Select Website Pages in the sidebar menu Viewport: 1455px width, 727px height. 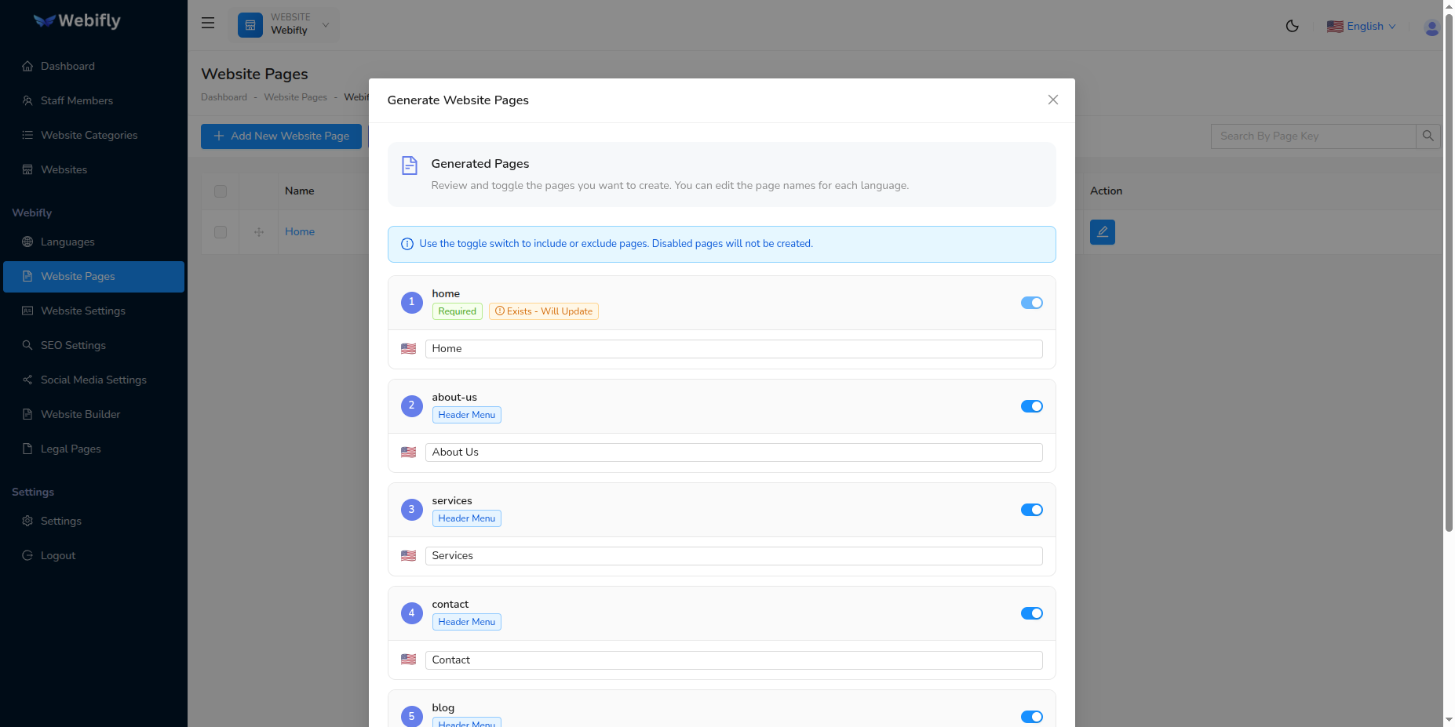pos(78,276)
